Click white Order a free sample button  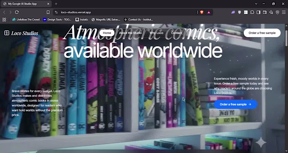262,33
